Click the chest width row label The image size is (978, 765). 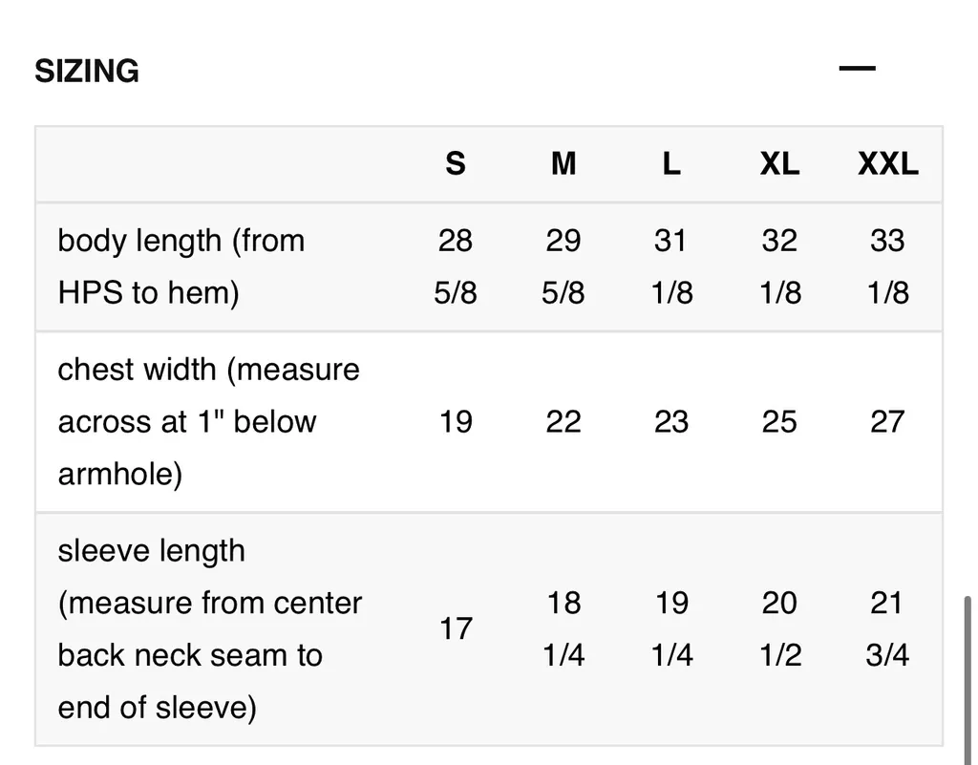point(208,421)
